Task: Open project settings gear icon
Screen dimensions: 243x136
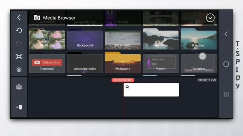Action: (19, 70)
